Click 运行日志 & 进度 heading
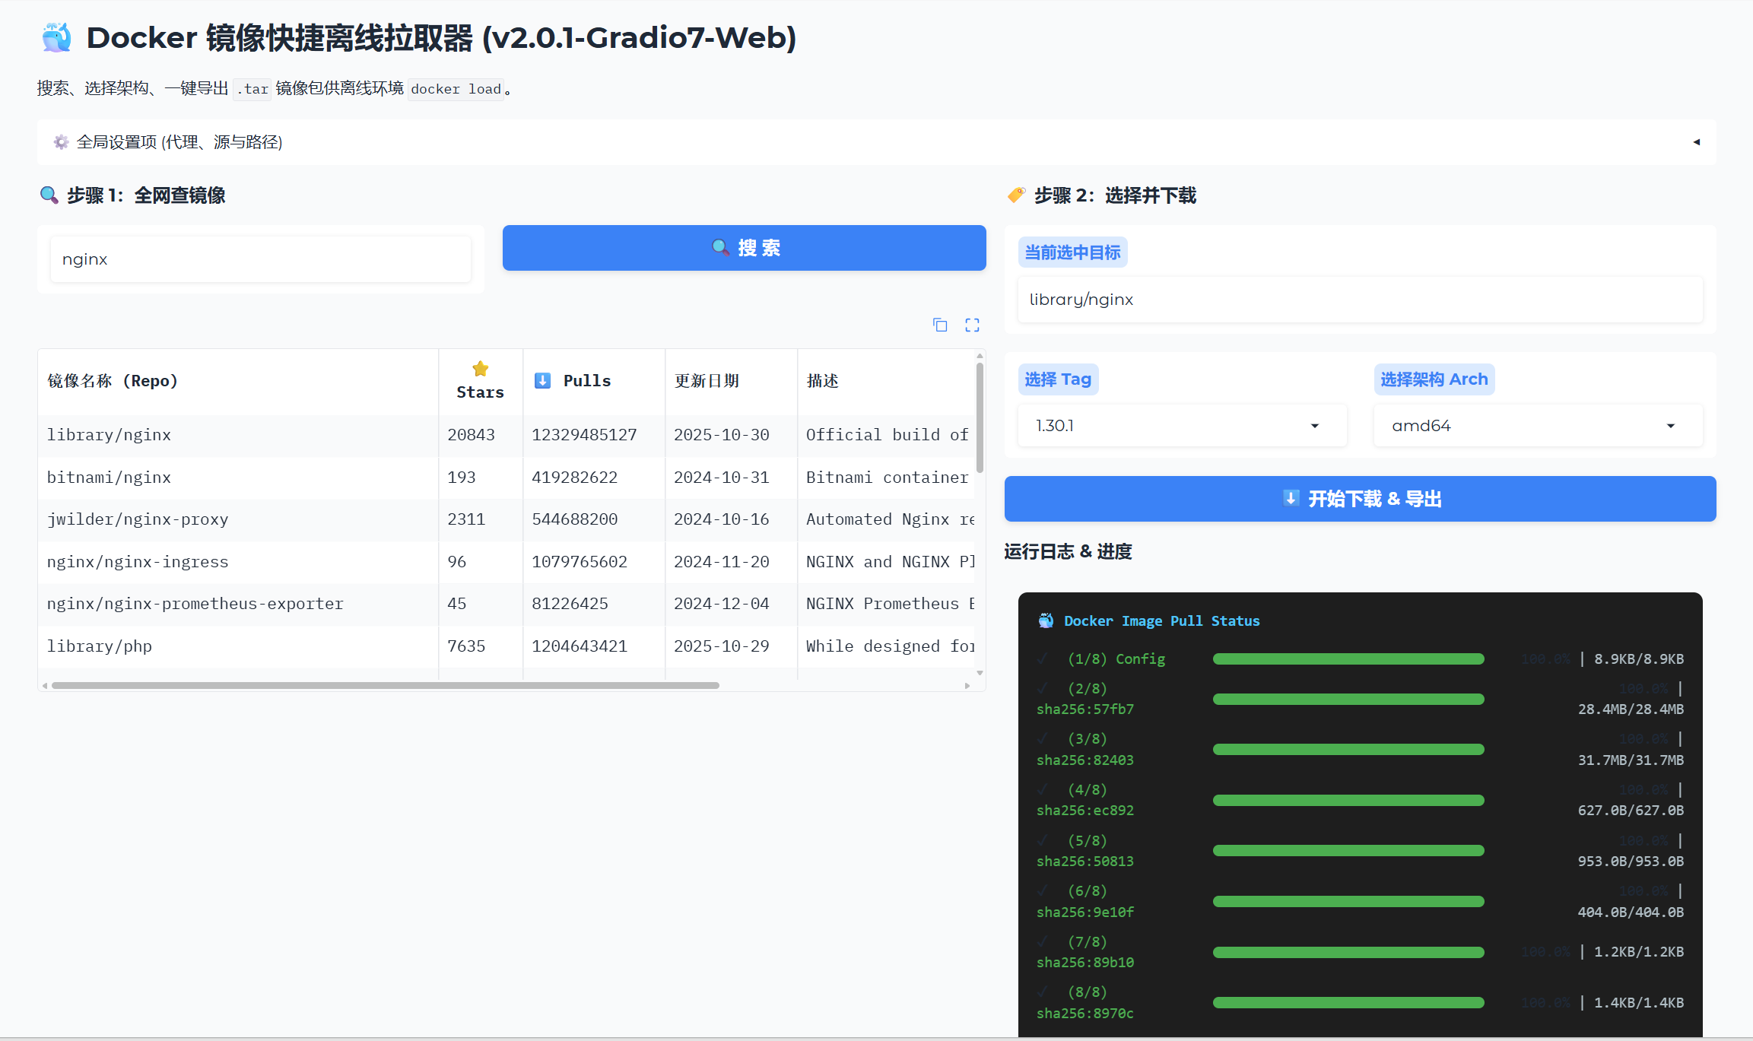Image resolution: width=1753 pixels, height=1041 pixels. point(1068,551)
